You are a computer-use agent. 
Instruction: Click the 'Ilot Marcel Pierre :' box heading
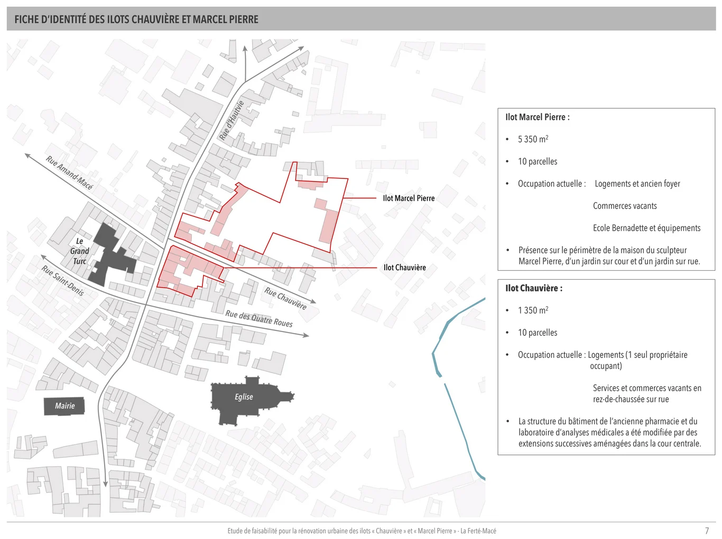[537, 117]
